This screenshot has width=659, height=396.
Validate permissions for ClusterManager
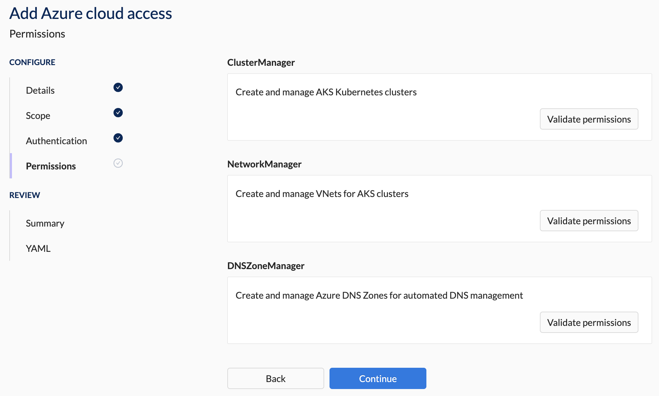589,119
